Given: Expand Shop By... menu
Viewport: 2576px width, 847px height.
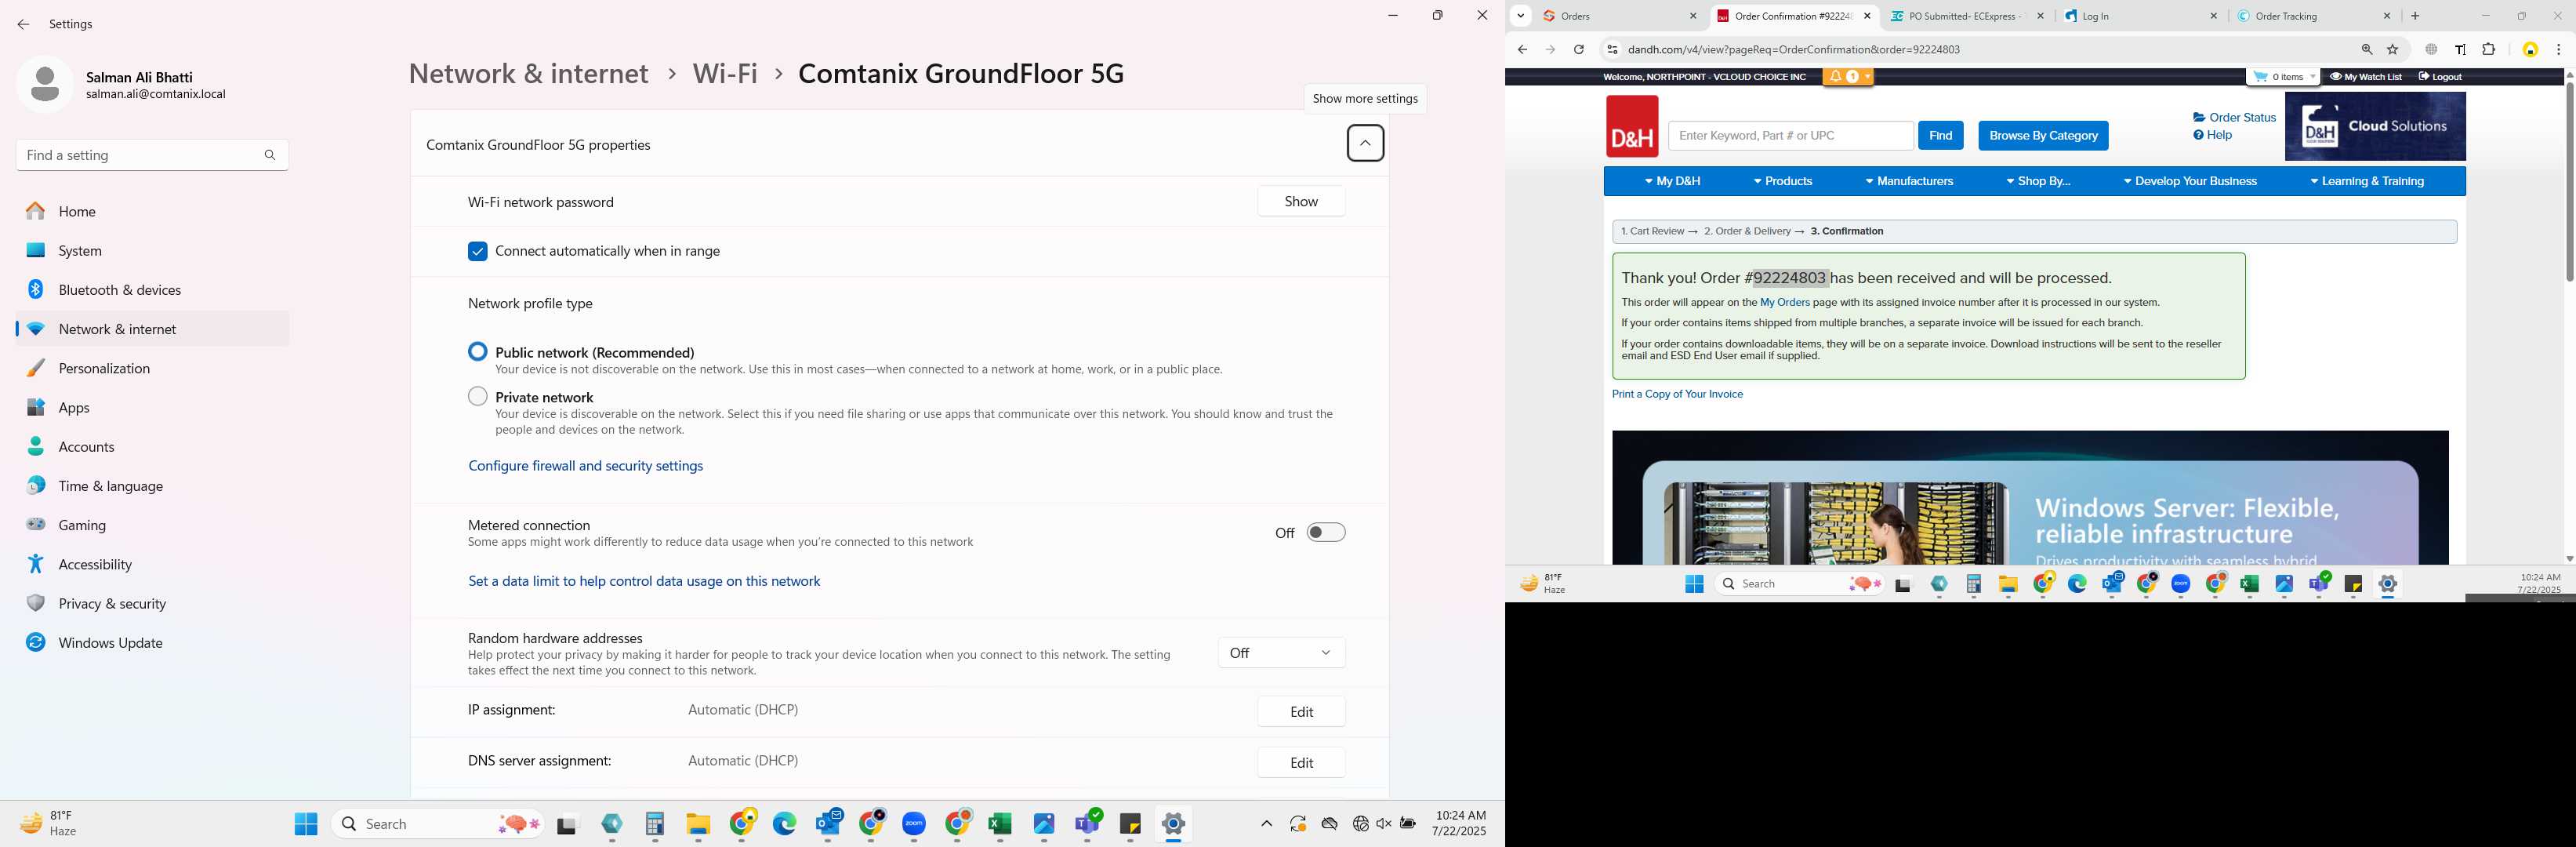Looking at the screenshot, I should (x=2038, y=181).
